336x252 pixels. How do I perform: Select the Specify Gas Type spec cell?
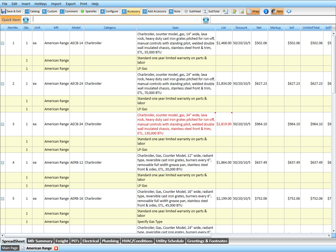click(176, 222)
